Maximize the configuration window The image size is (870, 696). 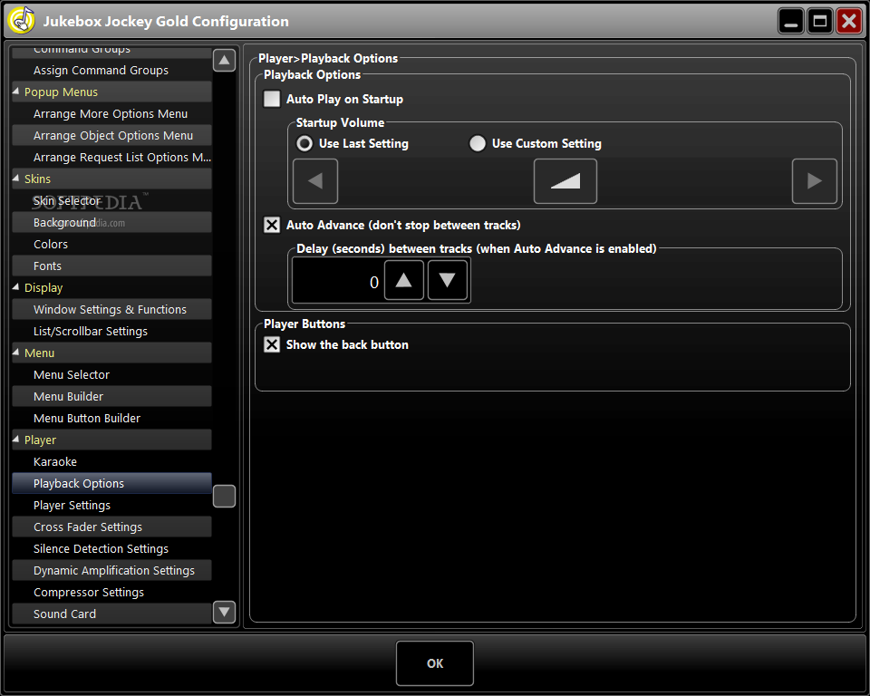coord(820,21)
